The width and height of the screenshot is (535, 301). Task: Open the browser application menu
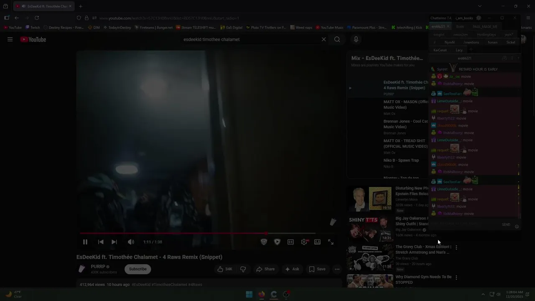[x=528, y=18]
